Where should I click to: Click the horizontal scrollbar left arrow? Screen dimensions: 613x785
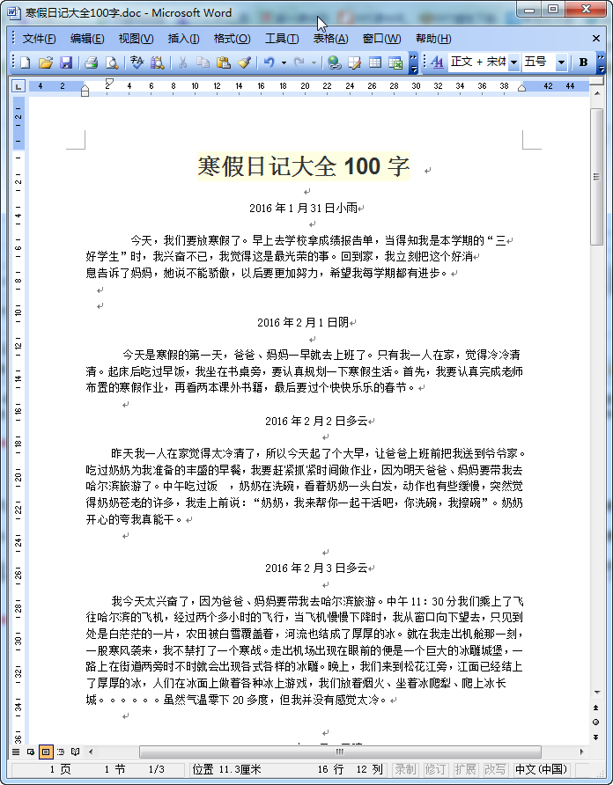pos(91,752)
